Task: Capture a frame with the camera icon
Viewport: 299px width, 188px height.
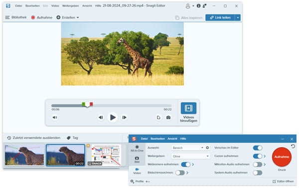Action: tap(168, 117)
